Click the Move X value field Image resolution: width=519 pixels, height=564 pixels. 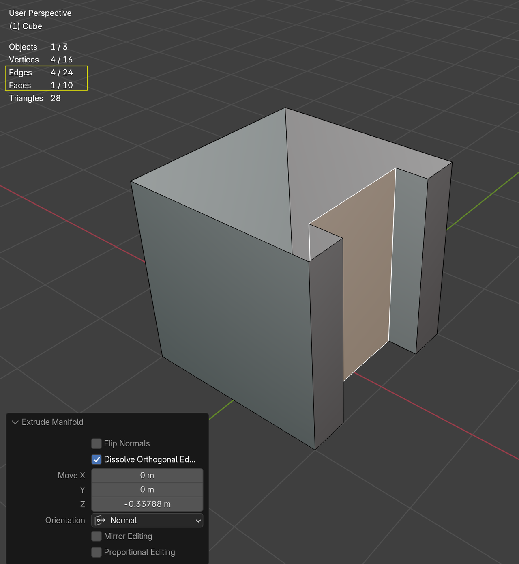click(147, 475)
